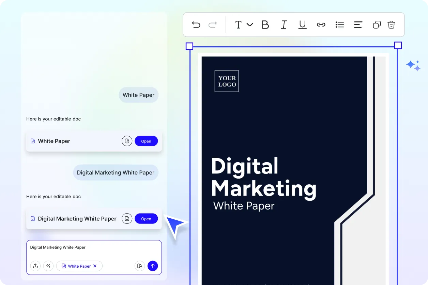Click the top-right selection handle
Viewport: 428px width, 285px height.
pyautogui.click(x=398, y=46)
